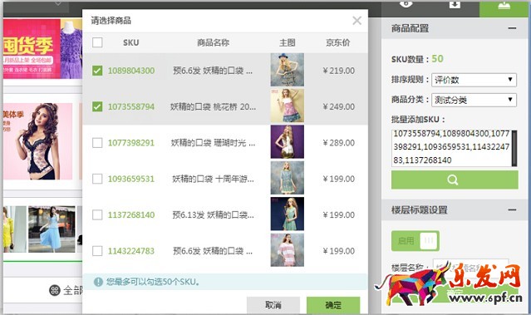Click main image of ¥289.00 product

[x=288, y=141]
